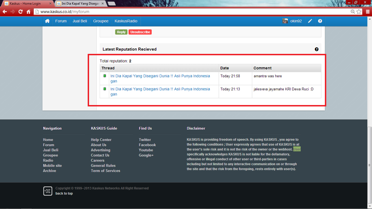Open footer Home link
This screenshot has height=209, width=372.
48,140
